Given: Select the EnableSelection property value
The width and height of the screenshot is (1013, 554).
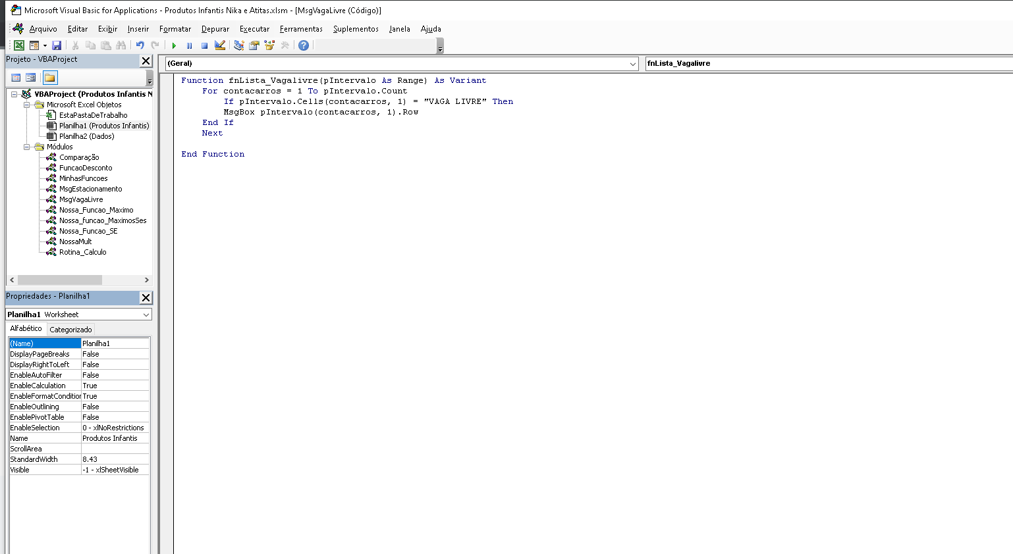Looking at the screenshot, I should point(115,428).
